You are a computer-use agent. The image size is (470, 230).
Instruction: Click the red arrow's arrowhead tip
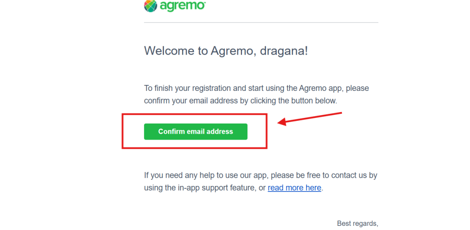point(279,123)
